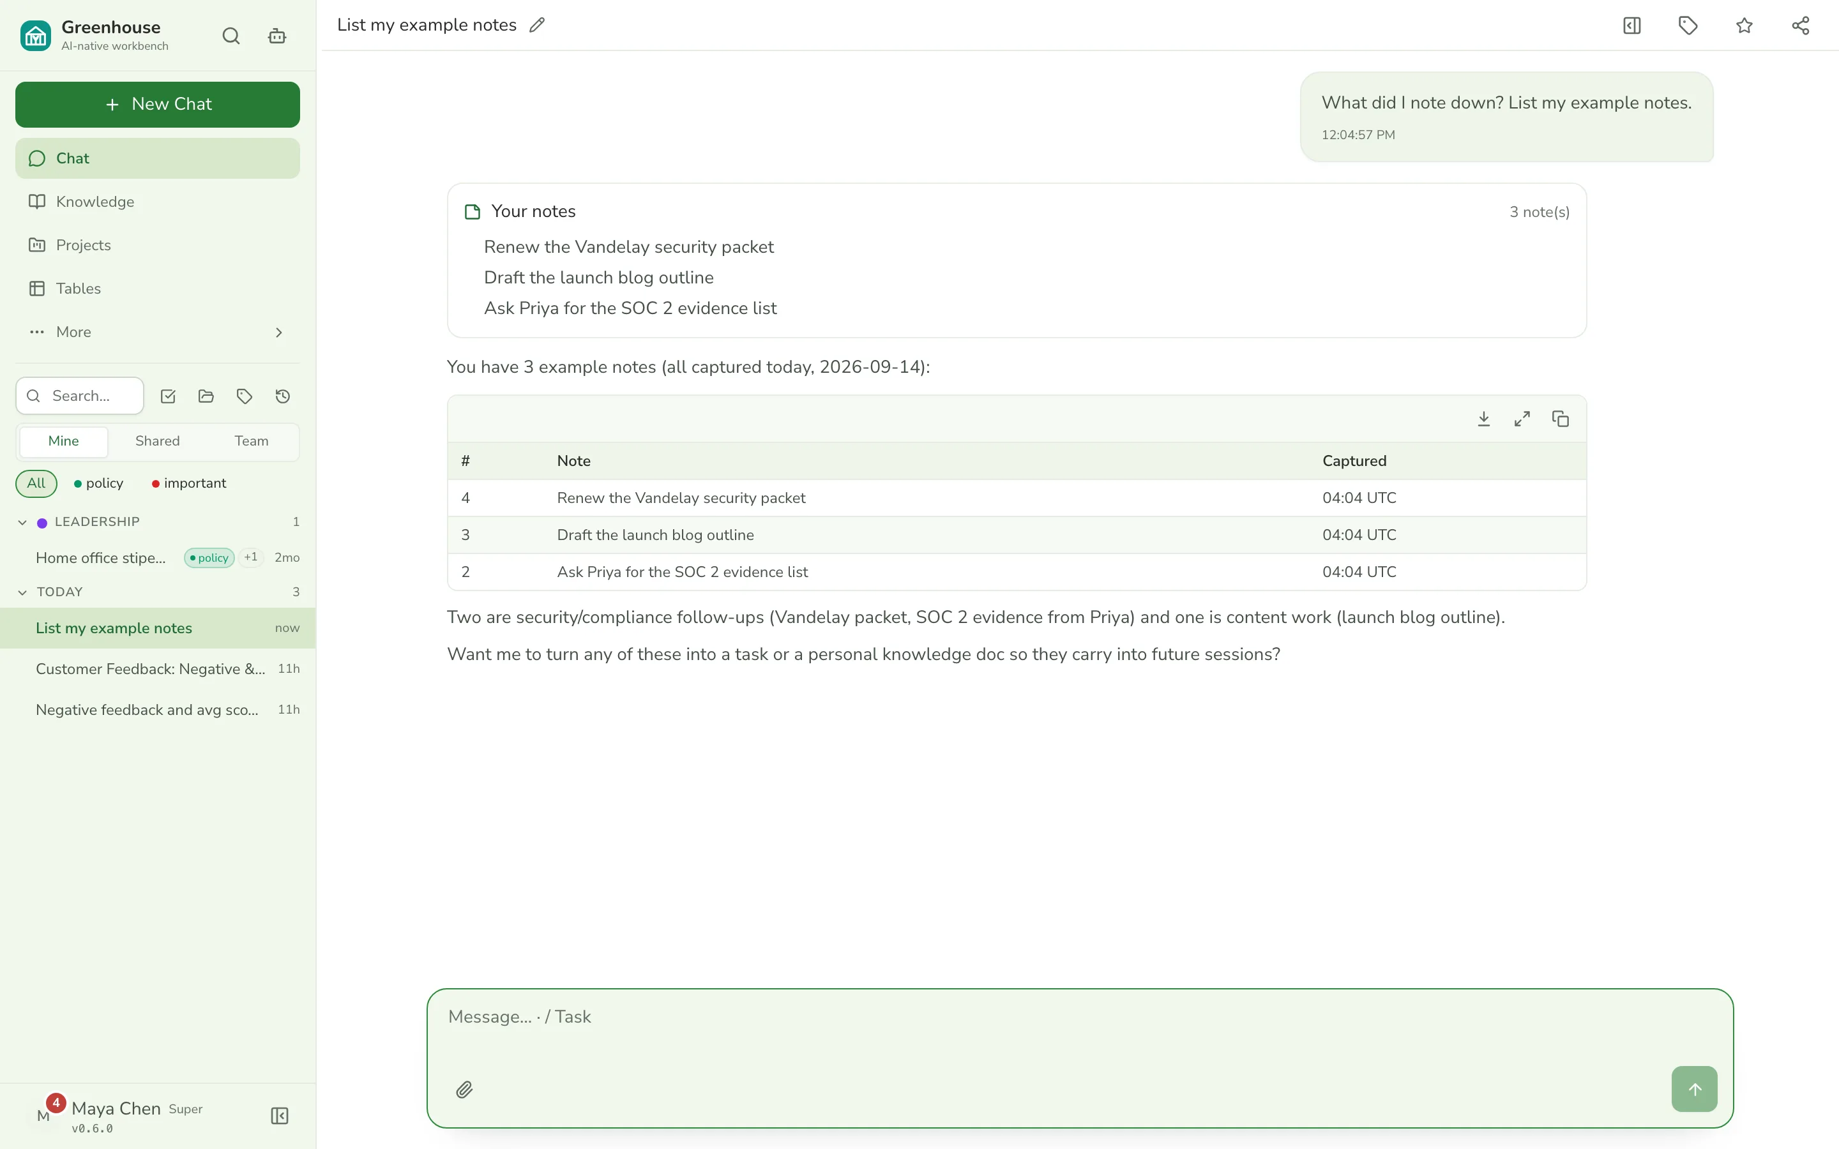Viewport: 1839px width, 1149px height.
Task: Select the 'Draft the launch blog outline' table row
Action: click(1017, 535)
